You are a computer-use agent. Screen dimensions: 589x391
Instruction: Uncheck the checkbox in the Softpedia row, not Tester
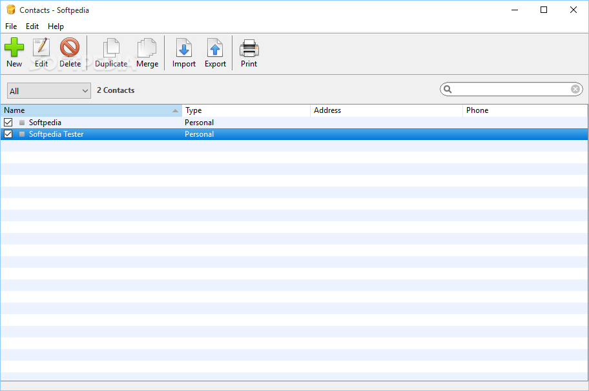pos(8,123)
